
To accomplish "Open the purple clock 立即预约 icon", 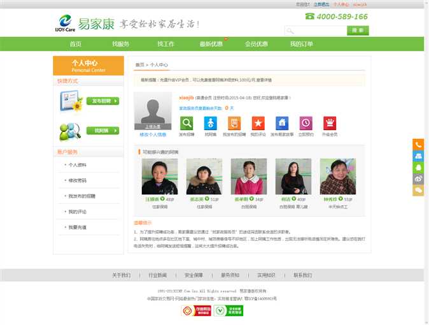I will point(306,124).
